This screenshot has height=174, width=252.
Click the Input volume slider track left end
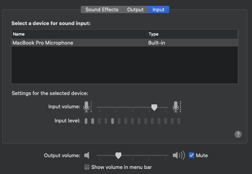point(98,107)
